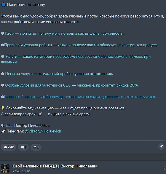Image resolution: width=166 pixels, height=174 pixels.
Task: Click the views counter showing 2.4k
Action: pyautogui.click(x=8, y=147)
